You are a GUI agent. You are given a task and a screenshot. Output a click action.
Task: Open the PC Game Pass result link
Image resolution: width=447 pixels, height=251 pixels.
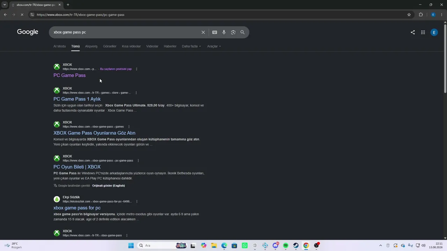point(69,75)
